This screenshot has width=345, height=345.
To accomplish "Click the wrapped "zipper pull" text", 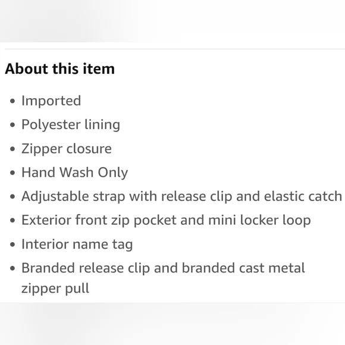I will point(55,288).
